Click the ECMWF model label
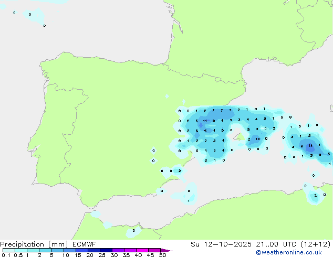 (x=84, y=244)
